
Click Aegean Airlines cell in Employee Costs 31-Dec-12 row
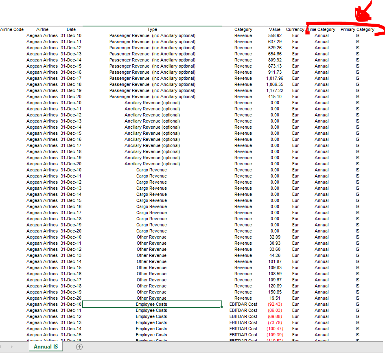[x=42, y=317]
